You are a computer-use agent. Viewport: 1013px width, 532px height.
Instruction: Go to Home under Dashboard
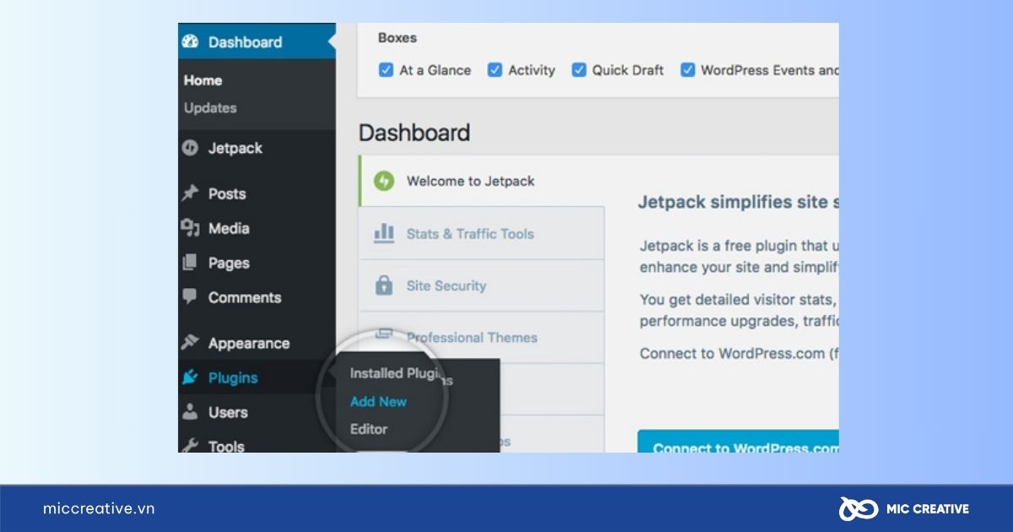(203, 80)
